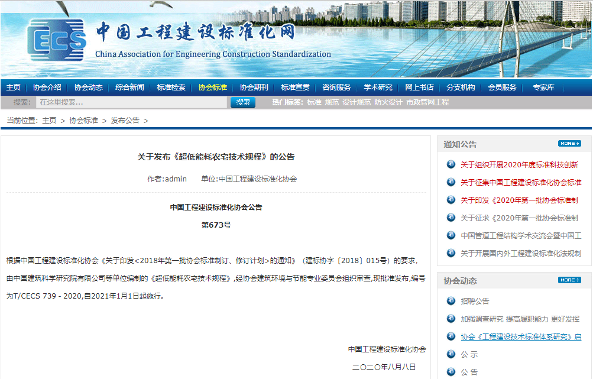The height and width of the screenshot is (379, 593).
Task: Open notice 关于印发《2020年第一批协会标准制
Action: tap(519, 200)
